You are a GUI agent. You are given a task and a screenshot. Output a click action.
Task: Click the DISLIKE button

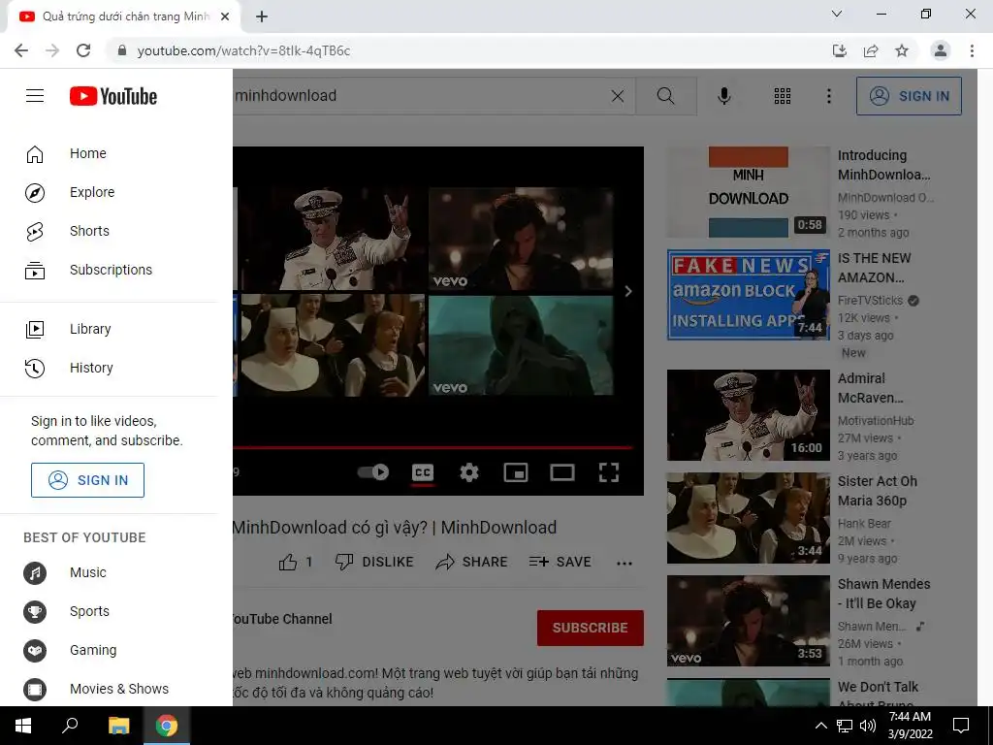click(374, 562)
